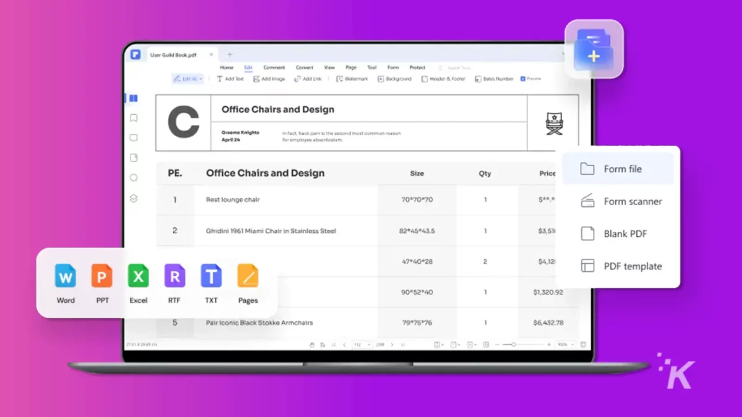Viewport: 742px width, 417px height.
Task: Click Header & Footer in toolbar
Action: point(443,79)
